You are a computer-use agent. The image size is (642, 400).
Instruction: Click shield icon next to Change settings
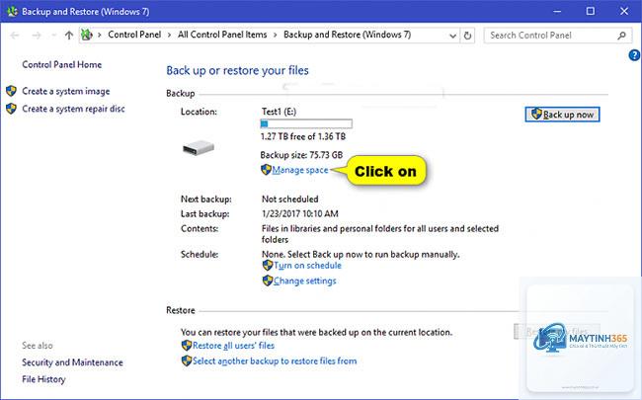point(268,280)
